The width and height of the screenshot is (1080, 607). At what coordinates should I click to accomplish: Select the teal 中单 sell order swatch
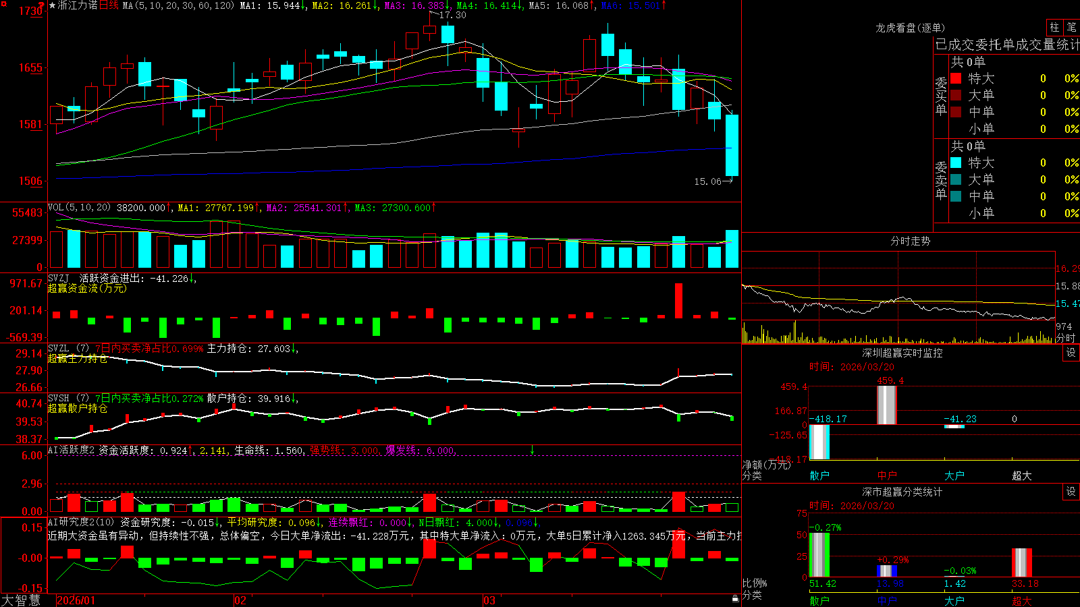coord(956,196)
